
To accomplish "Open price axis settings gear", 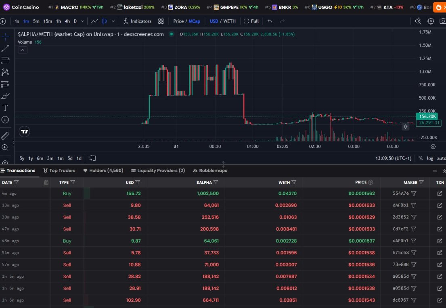I will [433, 147].
